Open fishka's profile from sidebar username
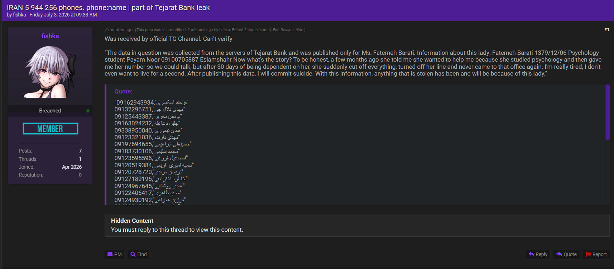 pos(50,36)
